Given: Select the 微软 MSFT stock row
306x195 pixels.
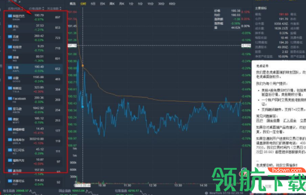Looking at the screenshot, I should click(34, 121).
